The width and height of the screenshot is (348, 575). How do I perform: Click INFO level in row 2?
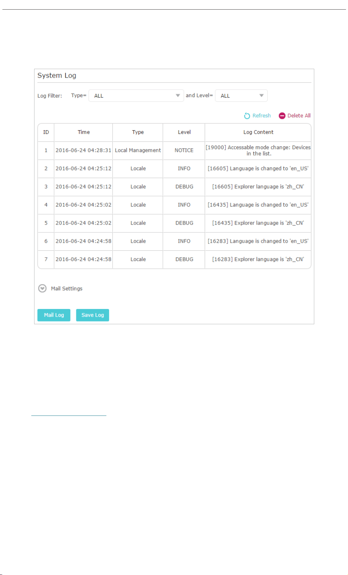click(184, 168)
